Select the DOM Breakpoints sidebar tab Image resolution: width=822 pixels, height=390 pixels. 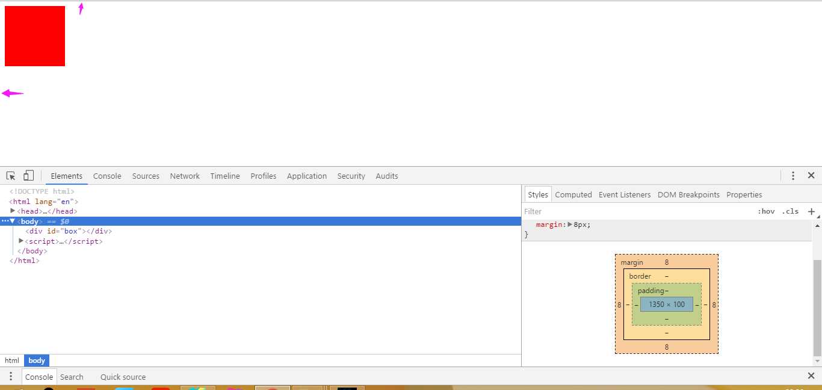[x=688, y=194]
